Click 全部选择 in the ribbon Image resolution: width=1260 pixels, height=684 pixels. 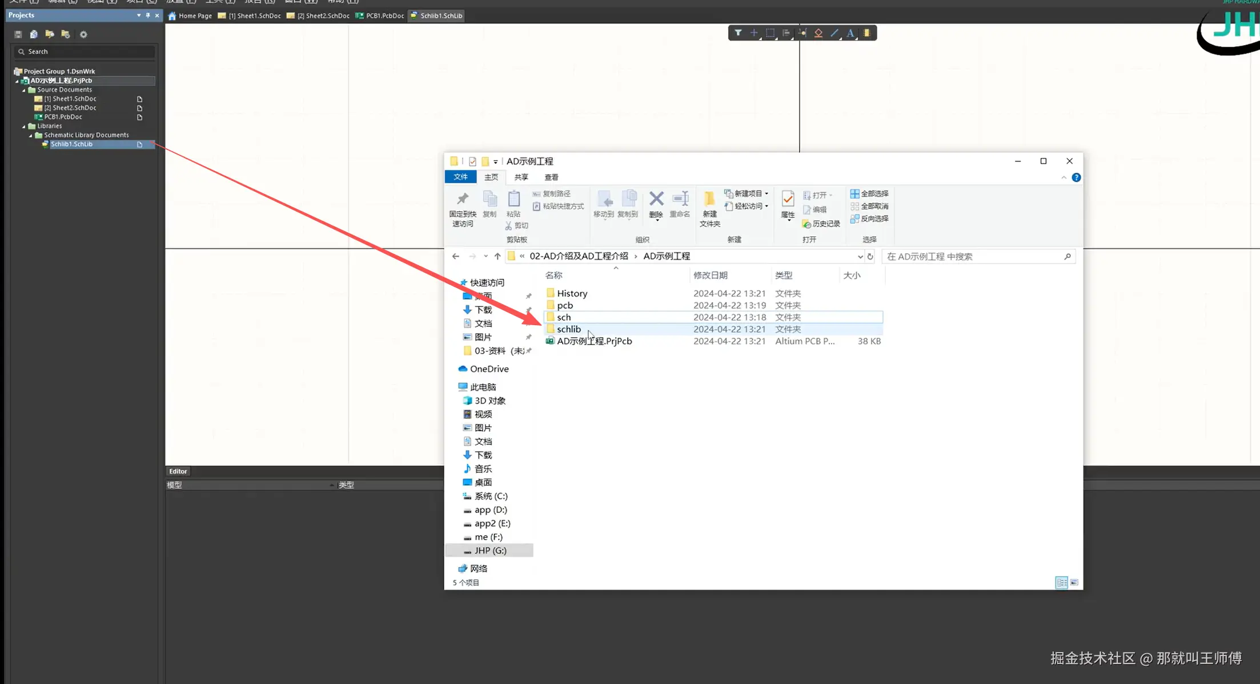coord(869,193)
